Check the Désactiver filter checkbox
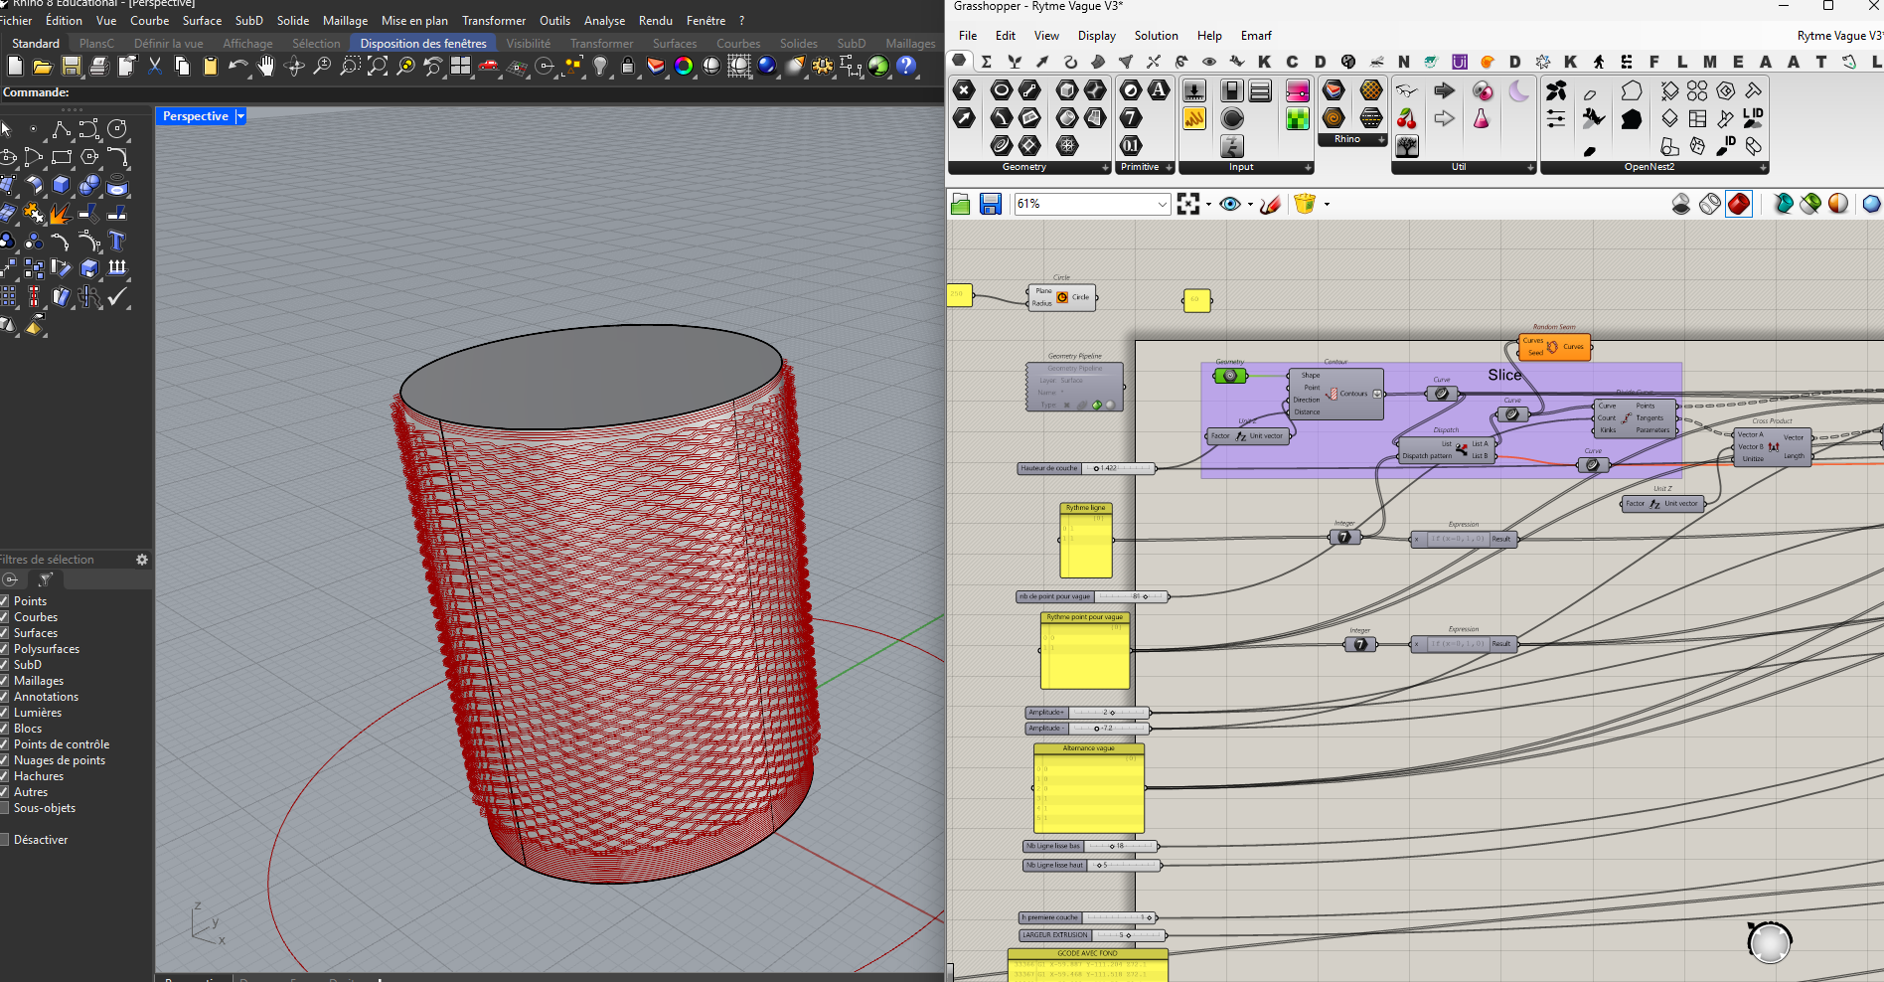Screen dimensions: 1884x982 (x=5, y=840)
